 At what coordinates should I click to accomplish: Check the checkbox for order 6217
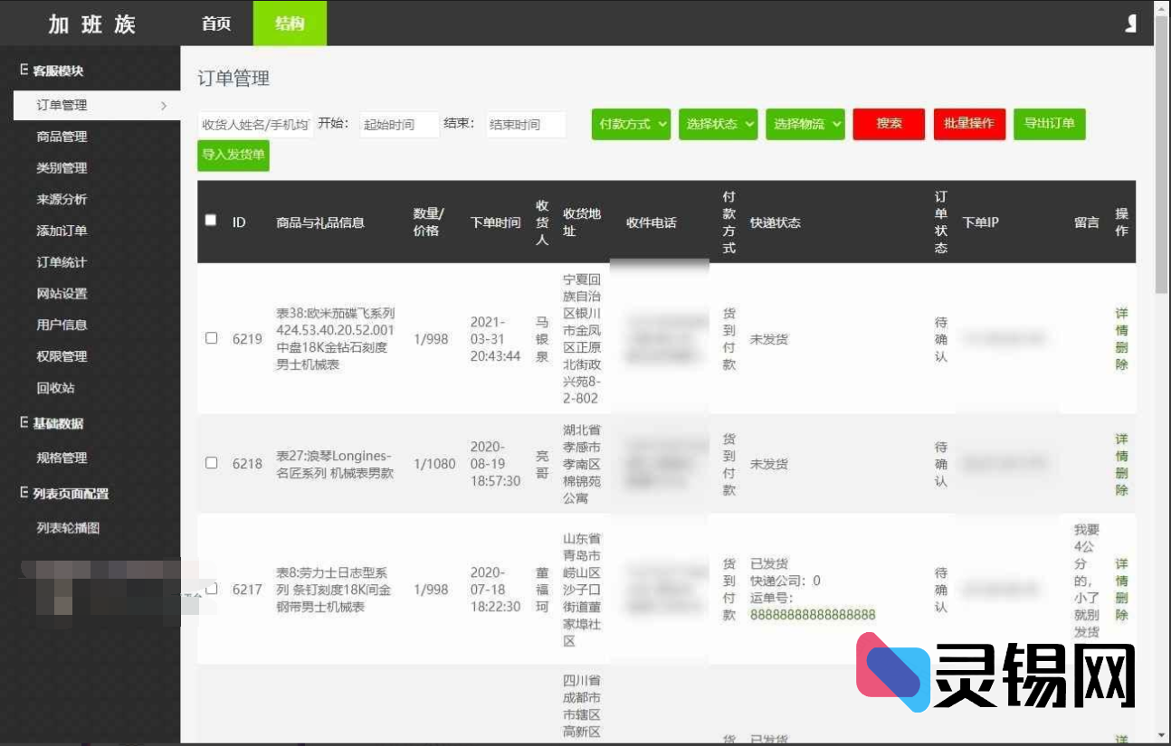[213, 589]
